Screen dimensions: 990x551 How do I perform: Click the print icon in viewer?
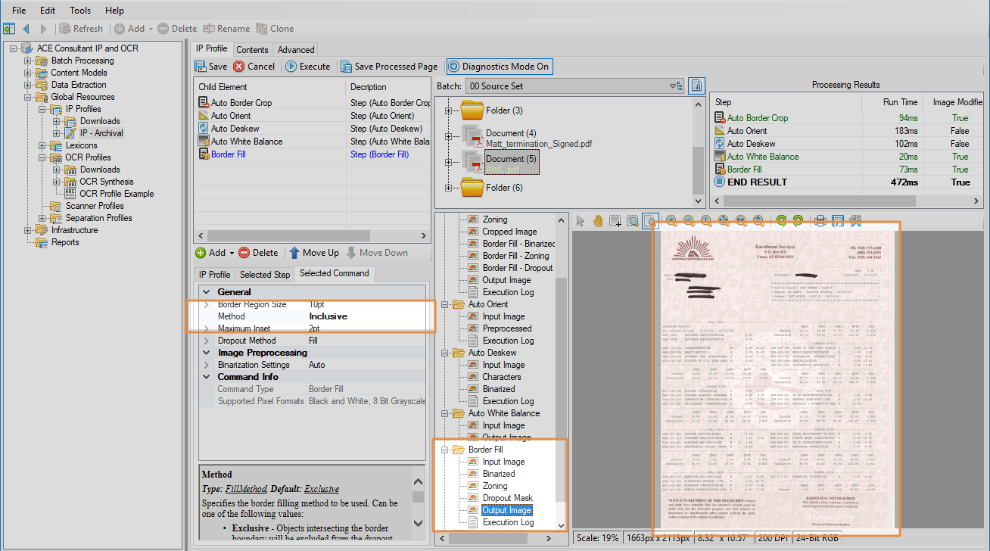point(820,221)
